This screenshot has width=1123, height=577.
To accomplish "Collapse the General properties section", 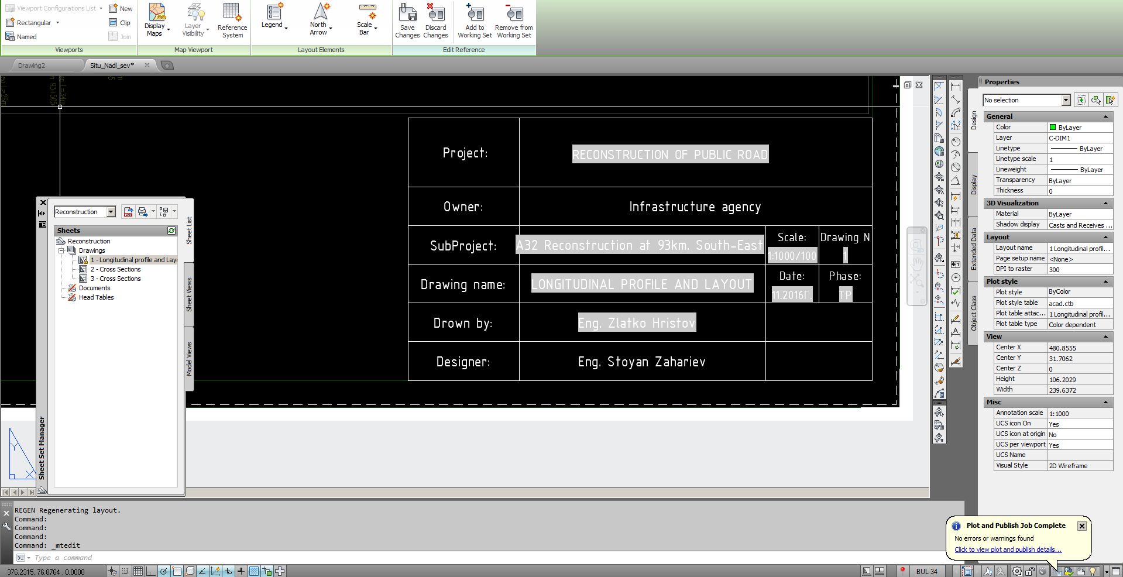I will 1106,116.
